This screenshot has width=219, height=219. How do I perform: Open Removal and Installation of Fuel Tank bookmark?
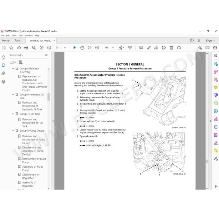pyautogui.click(x=33, y=123)
